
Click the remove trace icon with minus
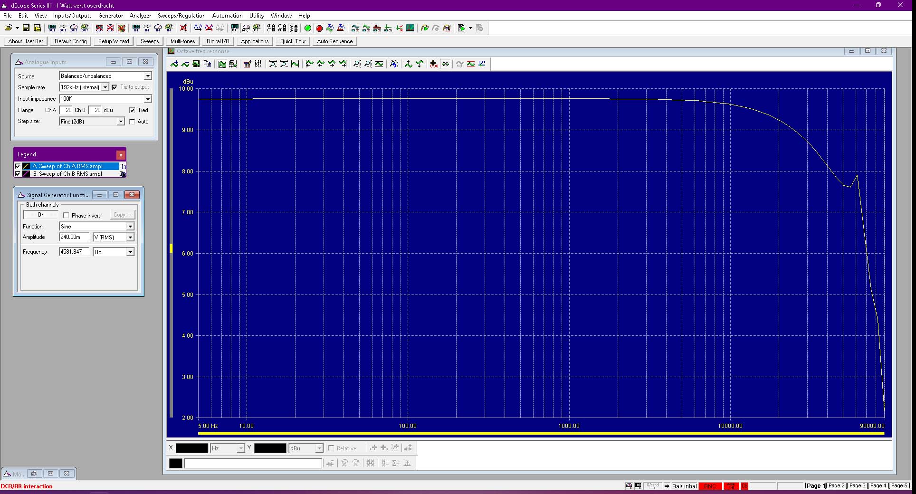[185, 64]
